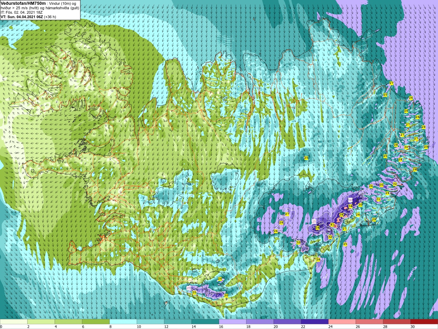The width and height of the screenshot is (438, 329).
Task: Select the 20–22 m/s violet legend swatch
Action: pos(287,322)
